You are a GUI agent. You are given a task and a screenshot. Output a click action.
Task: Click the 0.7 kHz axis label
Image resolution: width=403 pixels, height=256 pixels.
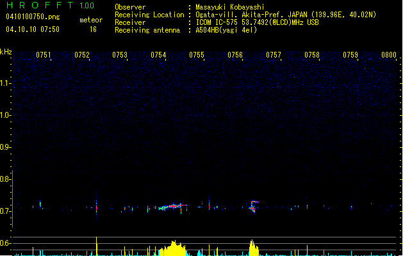5,211
